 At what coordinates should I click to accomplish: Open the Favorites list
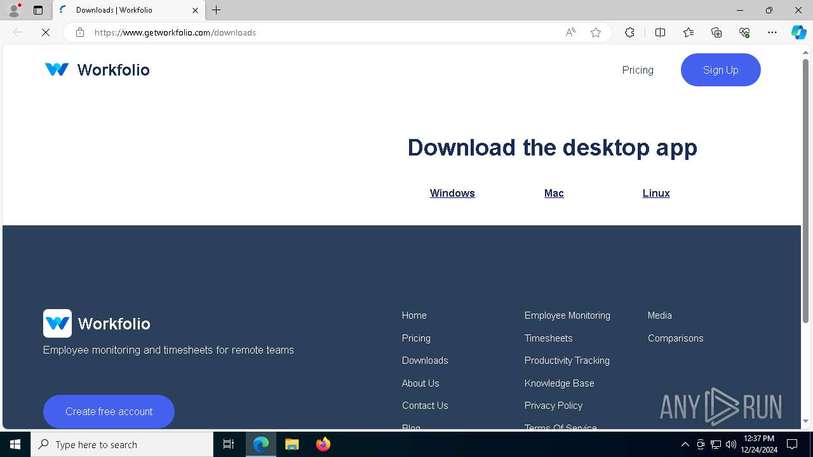pos(689,32)
